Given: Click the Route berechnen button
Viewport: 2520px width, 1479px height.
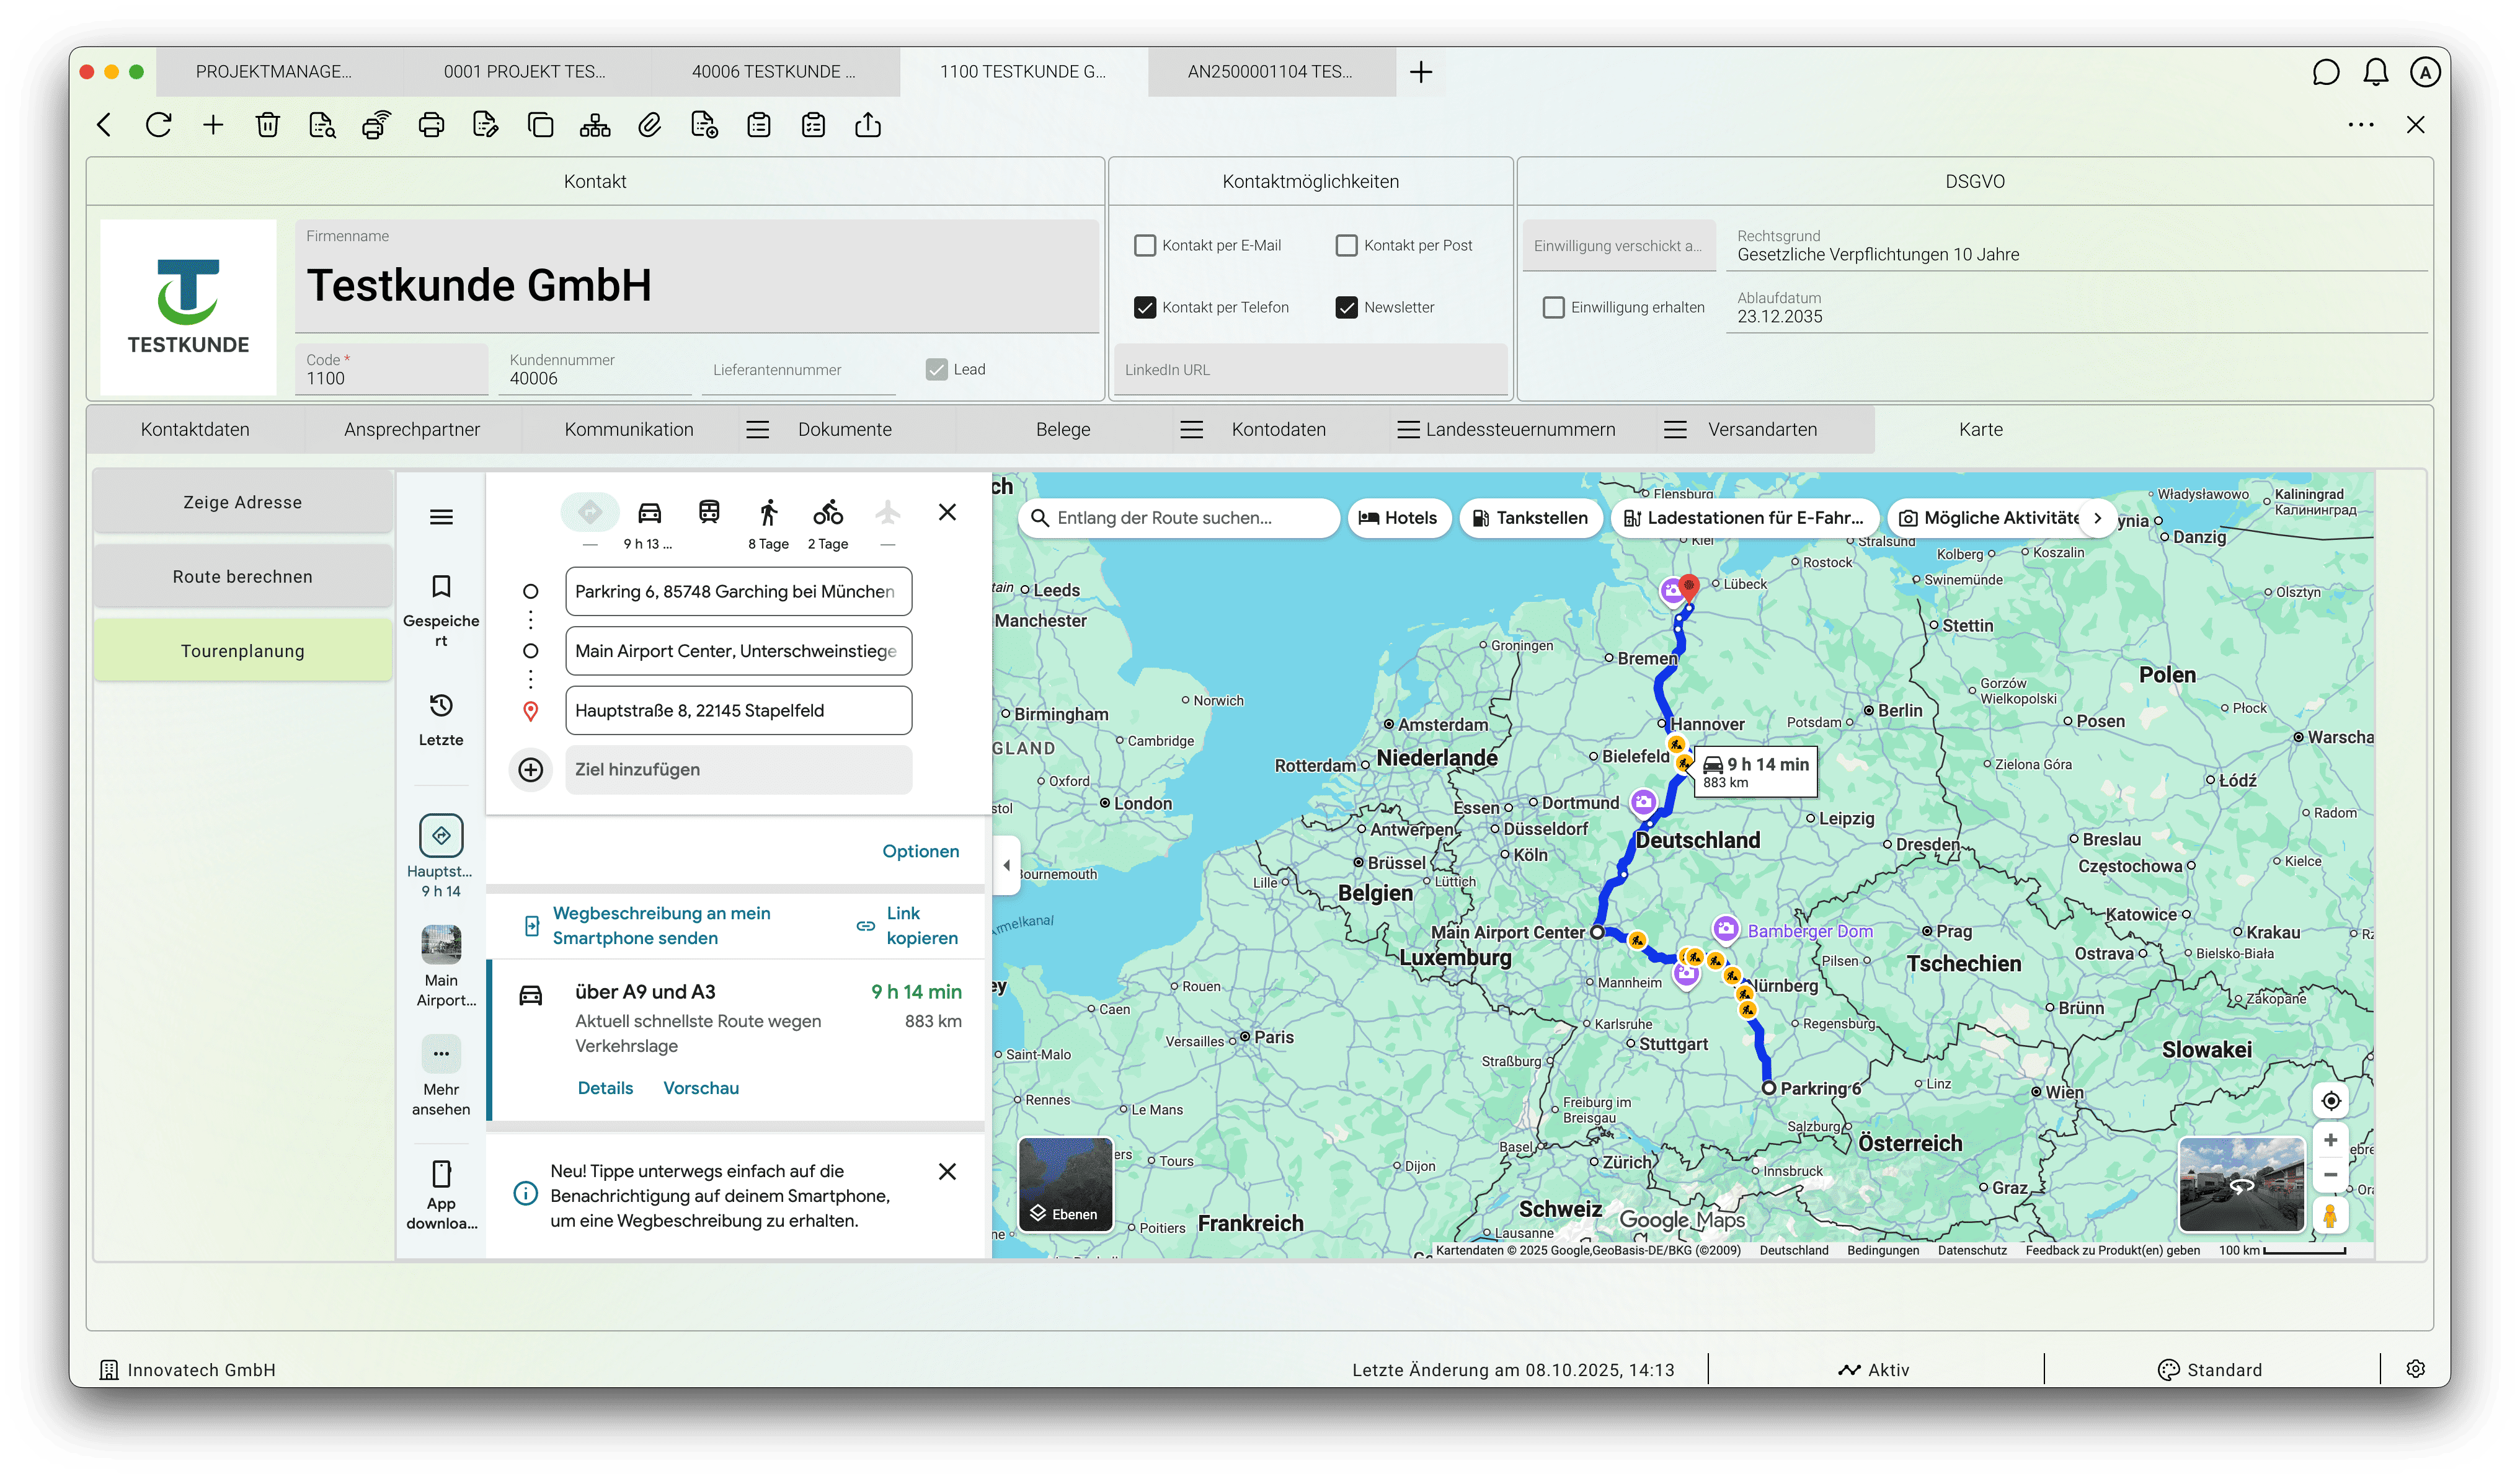Looking at the screenshot, I should [x=242, y=576].
